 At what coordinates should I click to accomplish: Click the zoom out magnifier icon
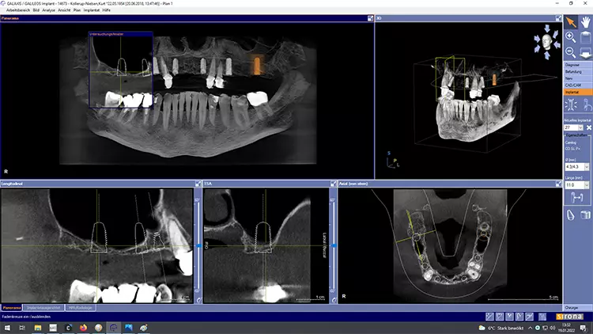click(571, 51)
